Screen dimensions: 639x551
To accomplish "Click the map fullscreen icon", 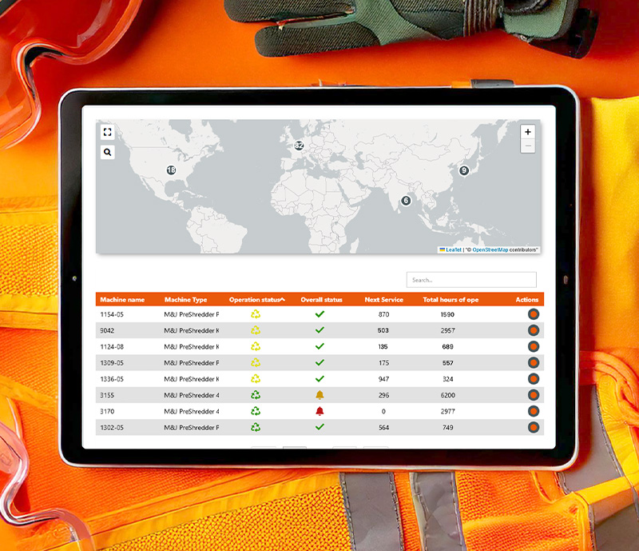I will [108, 132].
